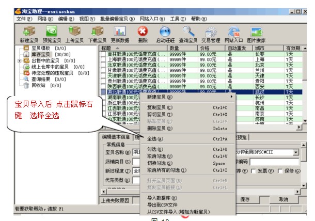Screen dimensions: 315x221
Task: Check the box for 上海联通100元话费充值
Action: [103, 59]
